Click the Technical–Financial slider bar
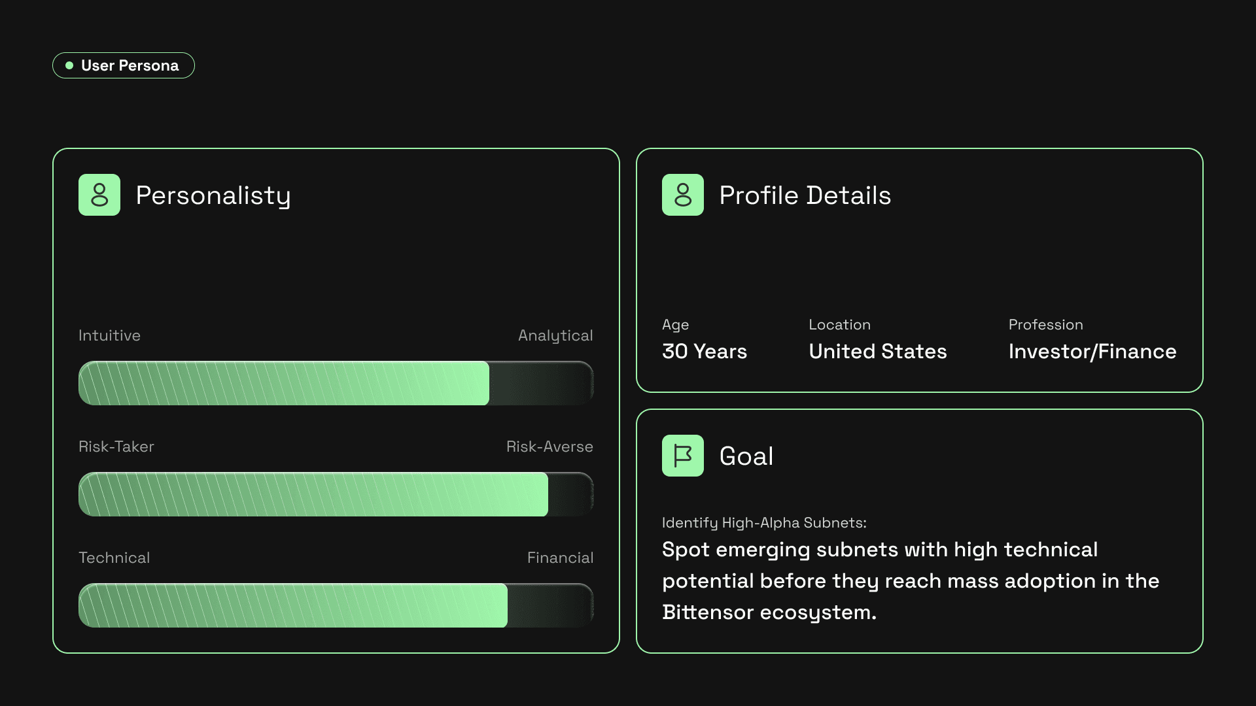Image resolution: width=1256 pixels, height=706 pixels. (336, 605)
